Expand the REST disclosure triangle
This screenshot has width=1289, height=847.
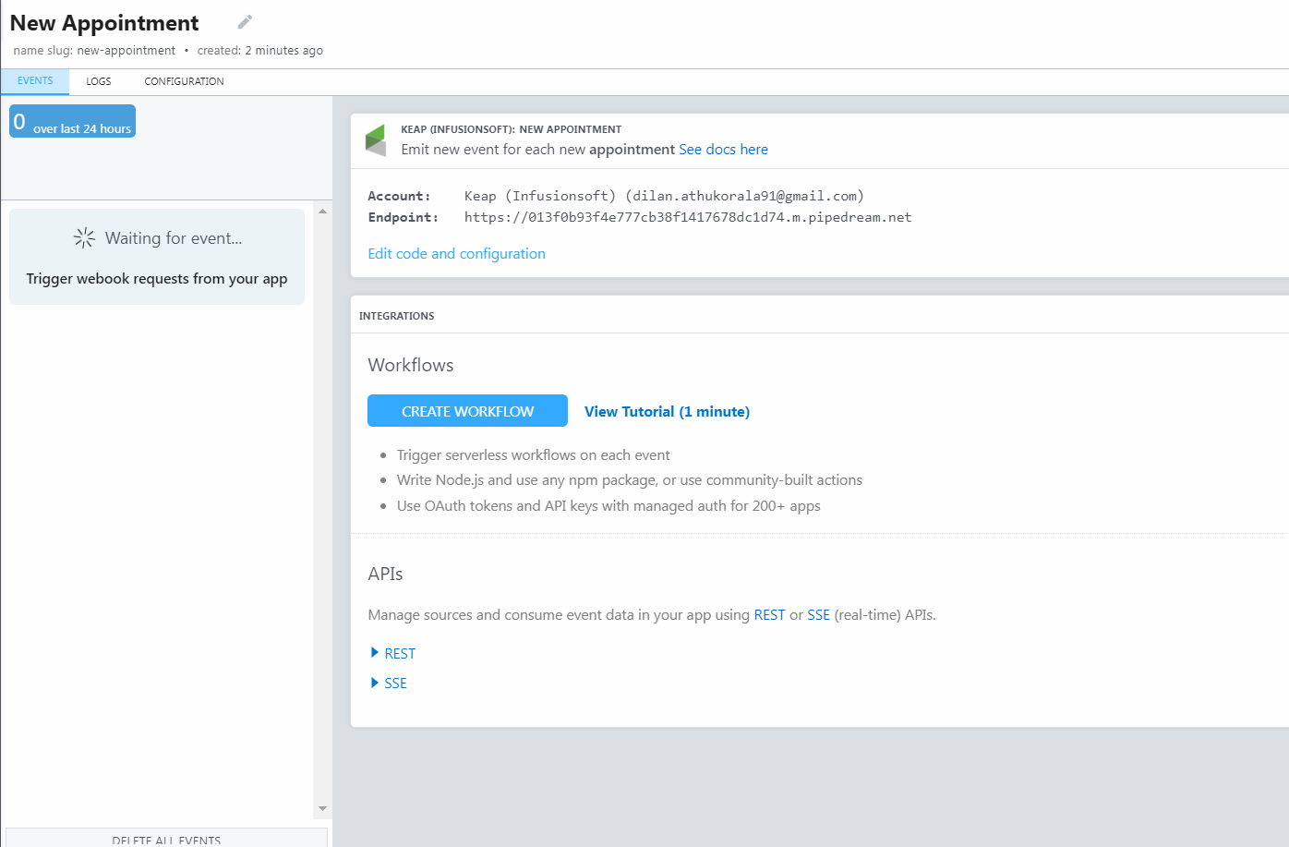375,653
